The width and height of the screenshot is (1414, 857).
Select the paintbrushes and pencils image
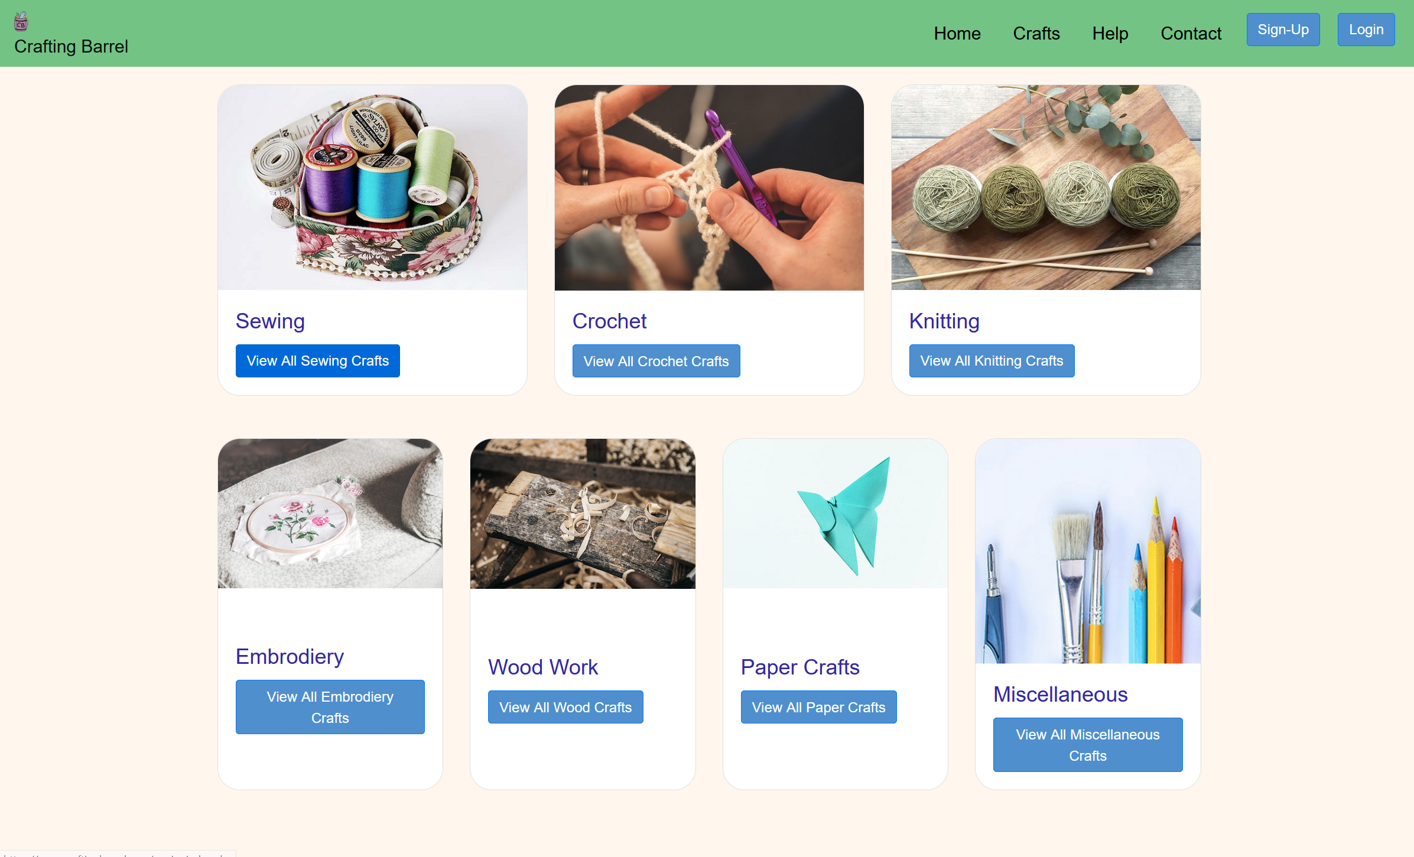[1088, 551]
